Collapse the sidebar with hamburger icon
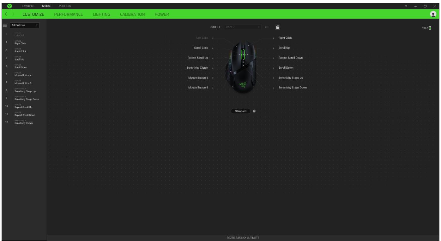441x241 pixels. click(5, 25)
